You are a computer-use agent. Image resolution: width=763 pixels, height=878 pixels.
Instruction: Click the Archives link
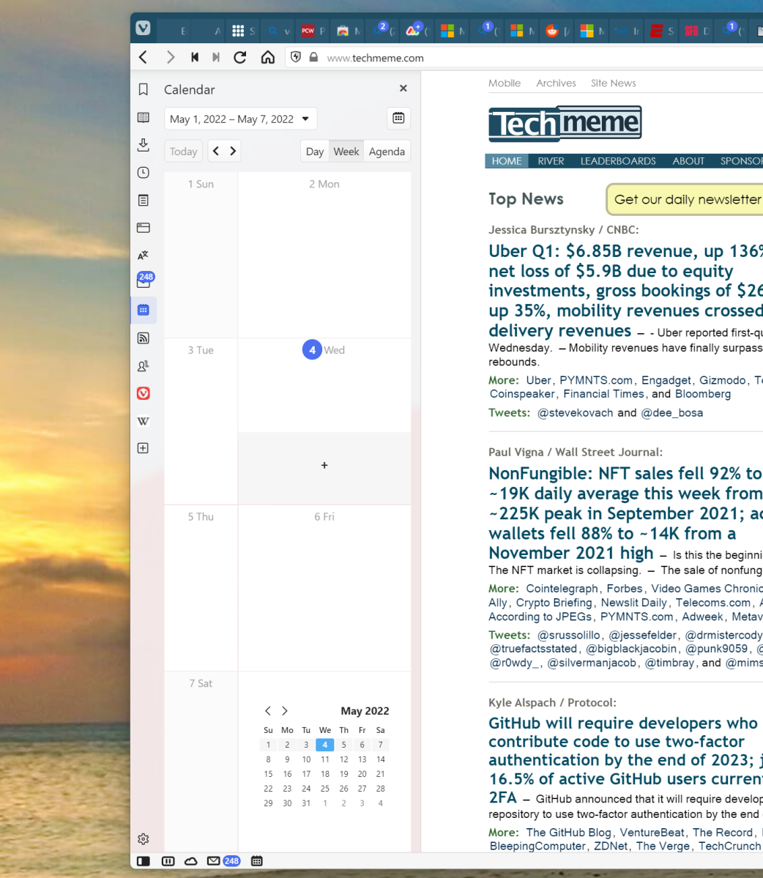point(556,83)
